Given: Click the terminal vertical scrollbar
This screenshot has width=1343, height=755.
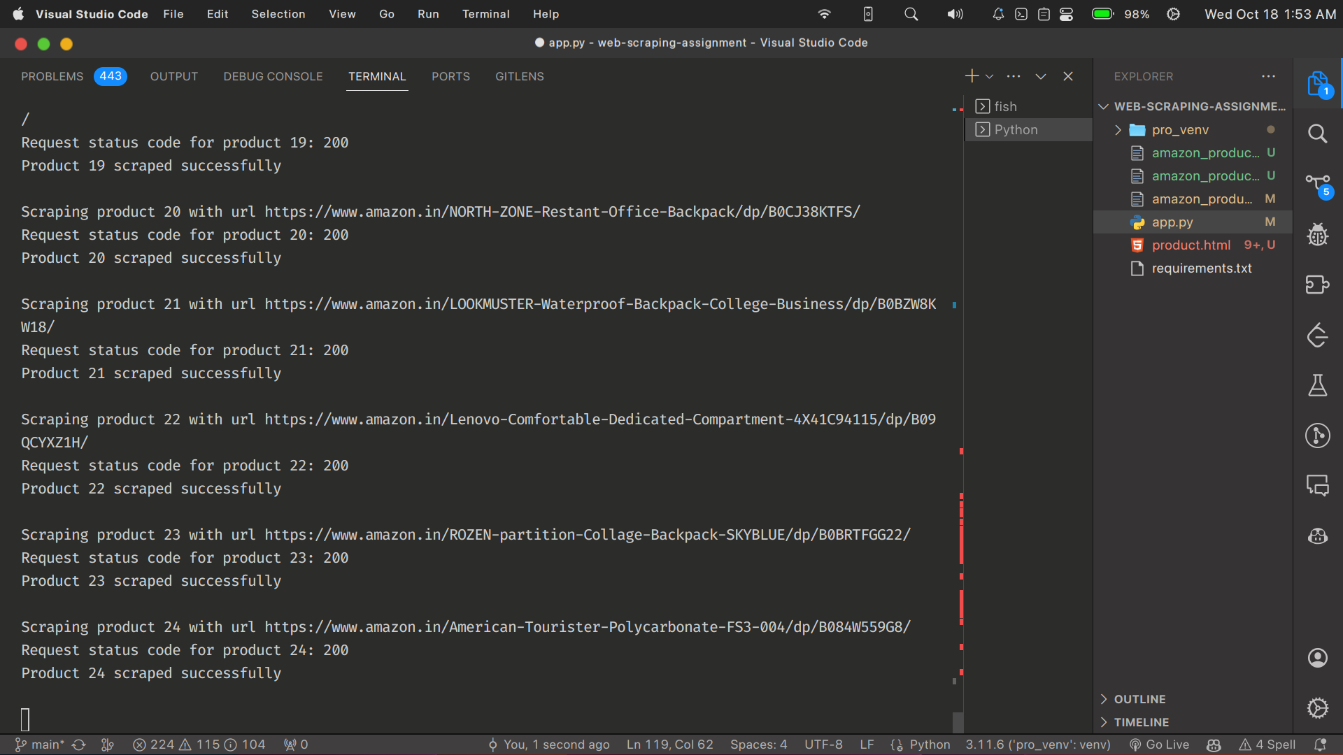Looking at the screenshot, I should click(958, 721).
